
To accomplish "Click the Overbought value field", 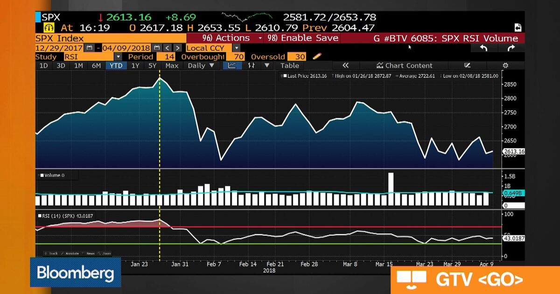I will [238, 56].
